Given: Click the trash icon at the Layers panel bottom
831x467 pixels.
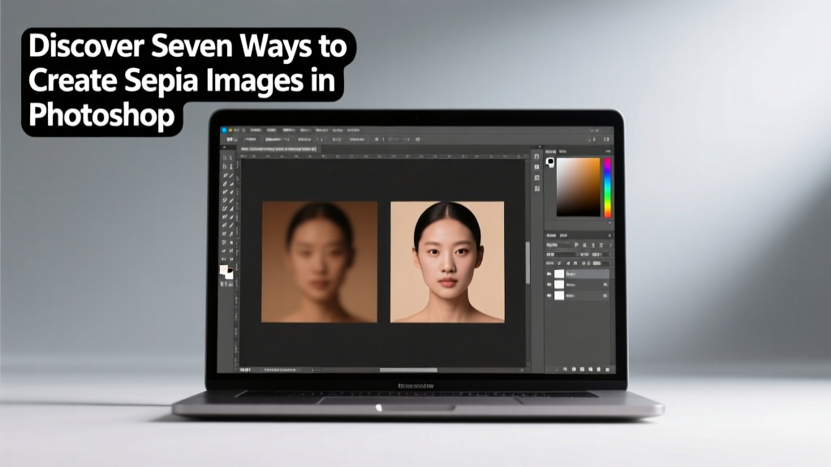Looking at the screenshot, I should (x=607, y=369).
